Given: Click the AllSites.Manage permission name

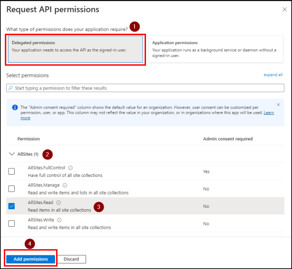Looking at the screenshot, I should pos(44,185).
